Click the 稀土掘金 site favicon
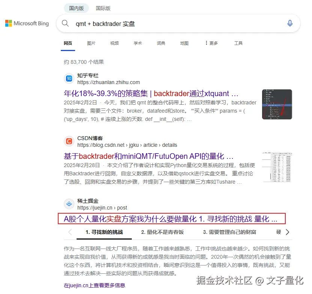Image resolution: width=312 pixels, height=294 pixels. coord(69,204)
